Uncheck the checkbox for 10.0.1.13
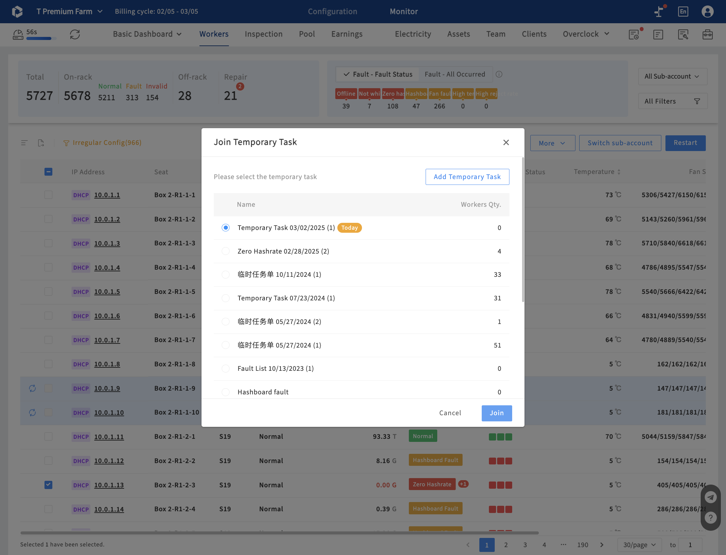 [48, 485]
